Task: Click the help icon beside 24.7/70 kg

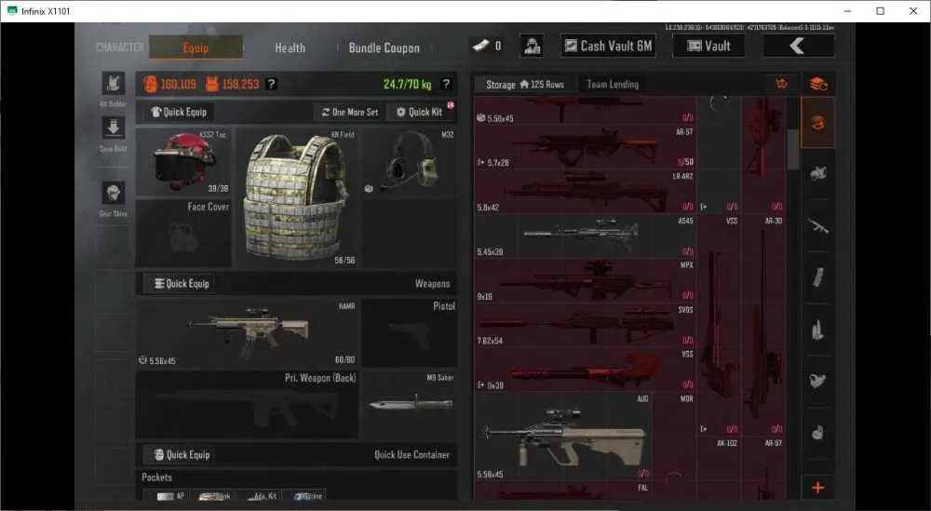Action: (446, 85)
